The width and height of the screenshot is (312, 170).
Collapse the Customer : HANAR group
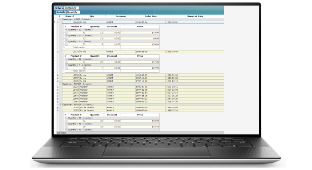pyautogui.click(x=61, y=105)
